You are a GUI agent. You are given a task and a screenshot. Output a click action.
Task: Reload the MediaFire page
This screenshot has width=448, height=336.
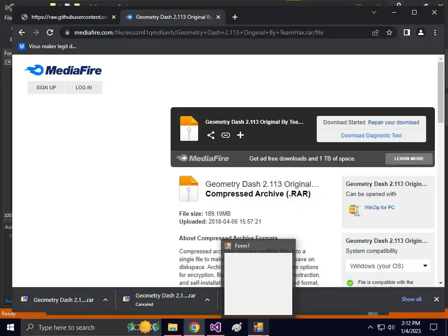tap(50, 32)
